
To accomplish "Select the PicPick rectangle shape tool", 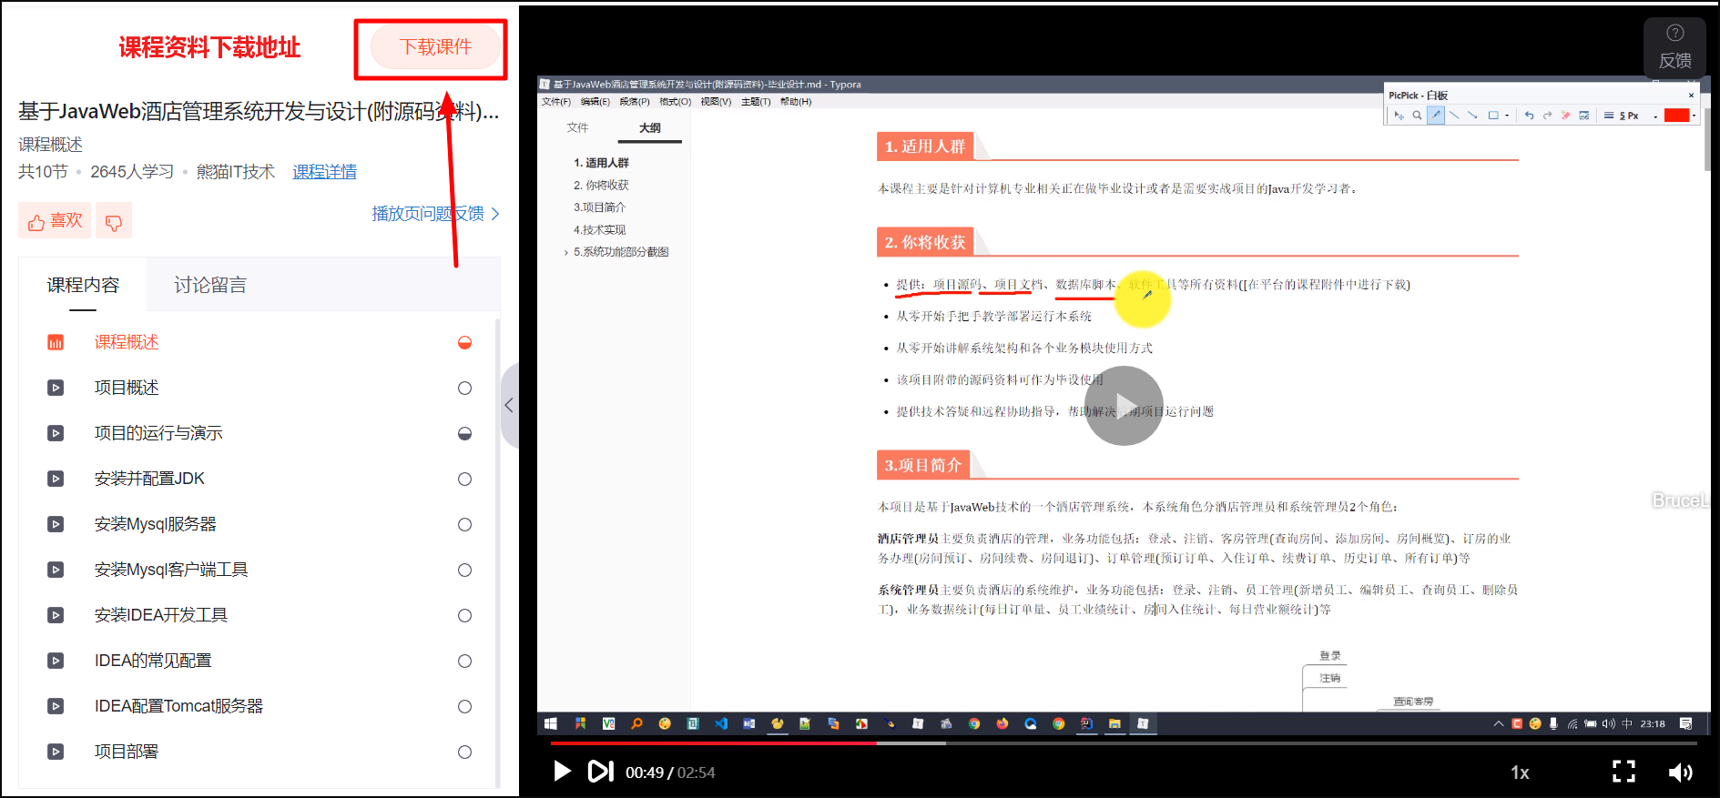I will pos(1493,116).
